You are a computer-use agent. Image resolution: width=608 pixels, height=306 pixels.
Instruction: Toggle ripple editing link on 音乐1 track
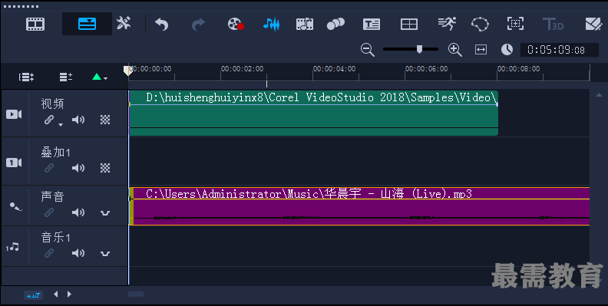[x=49, y=253]
